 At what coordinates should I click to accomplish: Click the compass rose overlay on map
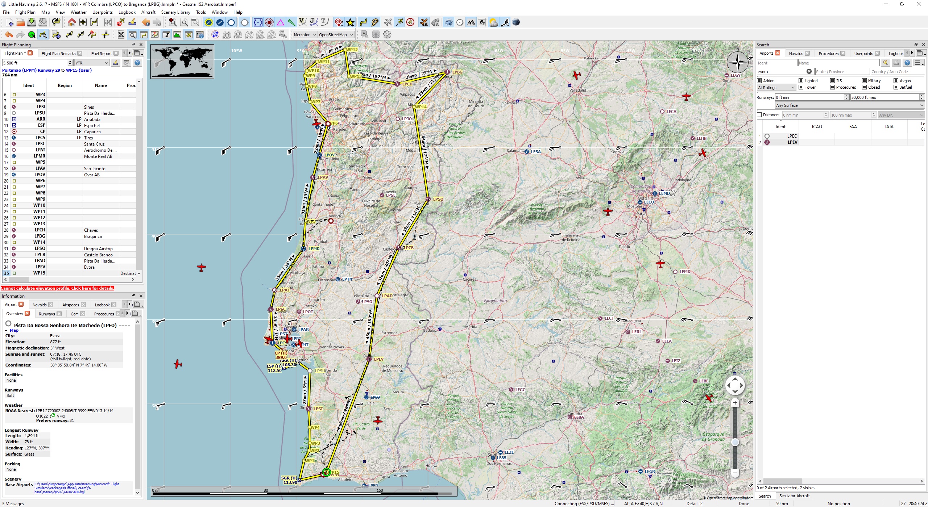point(737,62)
